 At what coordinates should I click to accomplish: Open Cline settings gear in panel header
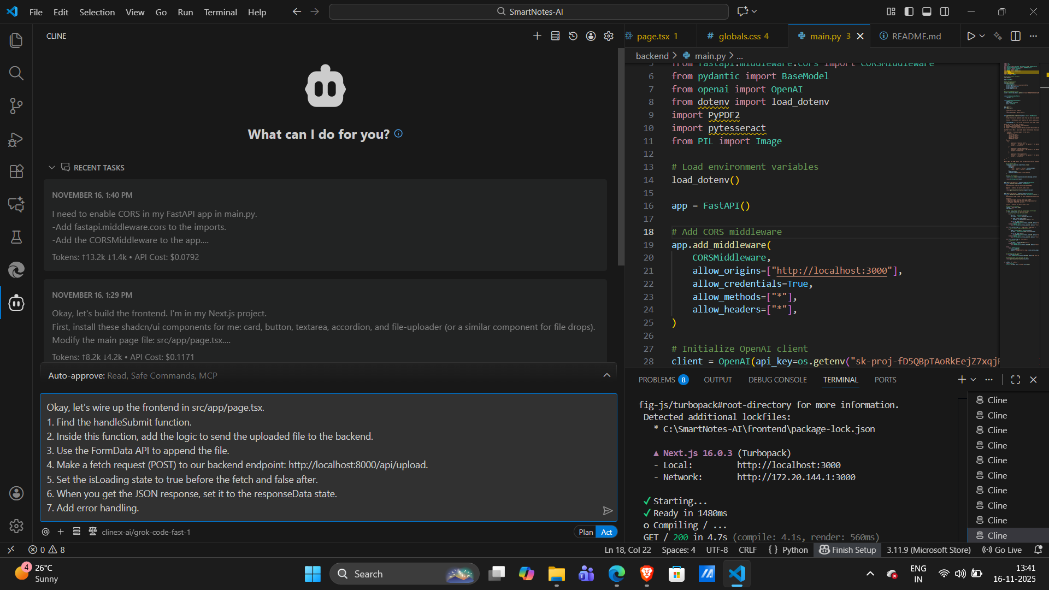(x=609, y=36)
